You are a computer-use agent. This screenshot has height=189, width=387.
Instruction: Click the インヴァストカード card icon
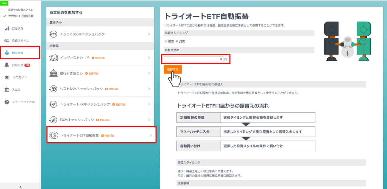(x=54, y=58)
